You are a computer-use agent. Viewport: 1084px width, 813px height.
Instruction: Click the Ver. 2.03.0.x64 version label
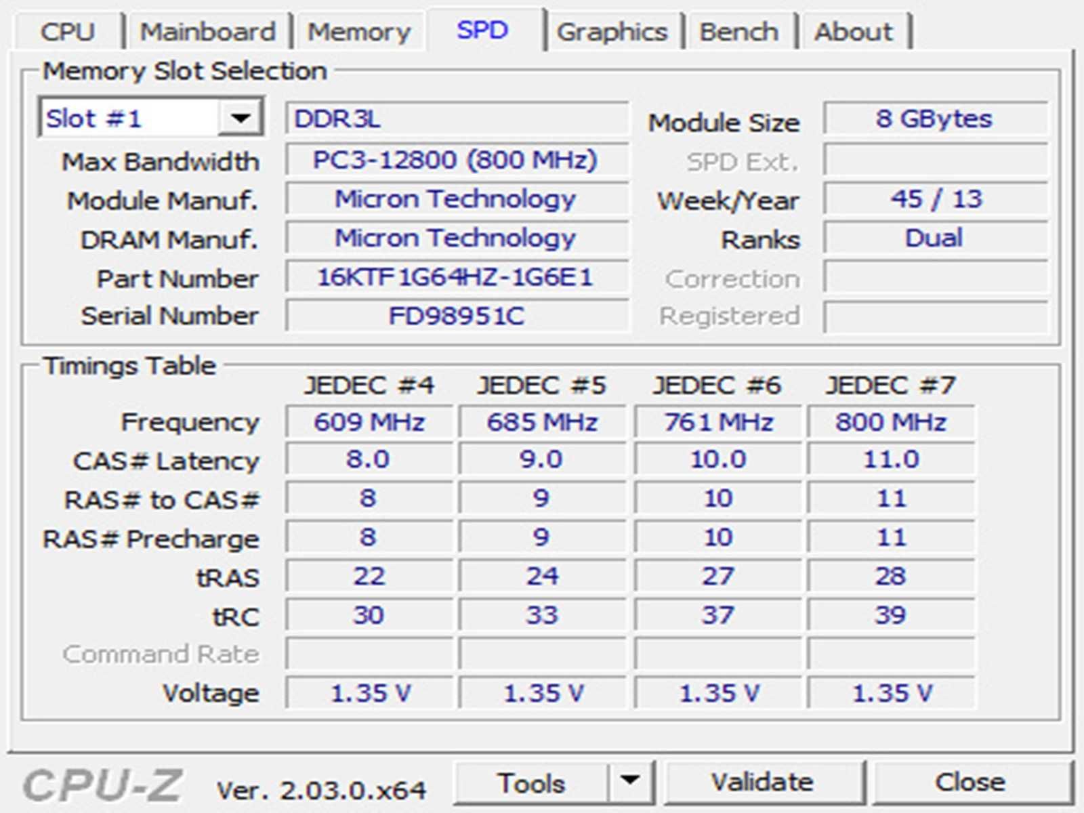(321, 790)
